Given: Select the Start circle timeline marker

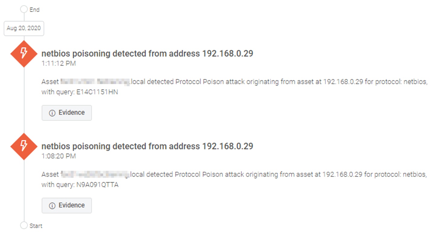Looking at the screenshot, I should coord(24,225).
